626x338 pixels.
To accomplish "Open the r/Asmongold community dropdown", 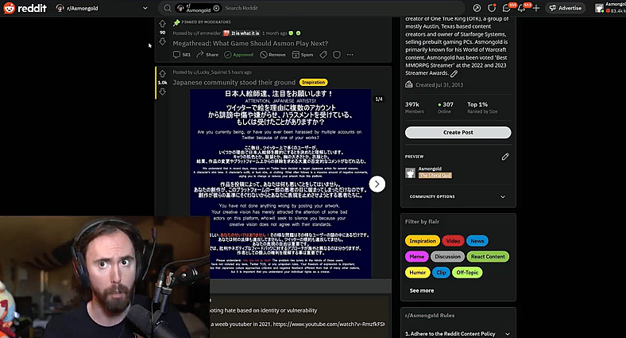I will [102, 8].
